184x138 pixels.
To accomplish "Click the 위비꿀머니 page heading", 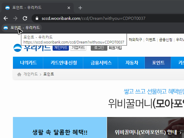I will pos(146,103).
